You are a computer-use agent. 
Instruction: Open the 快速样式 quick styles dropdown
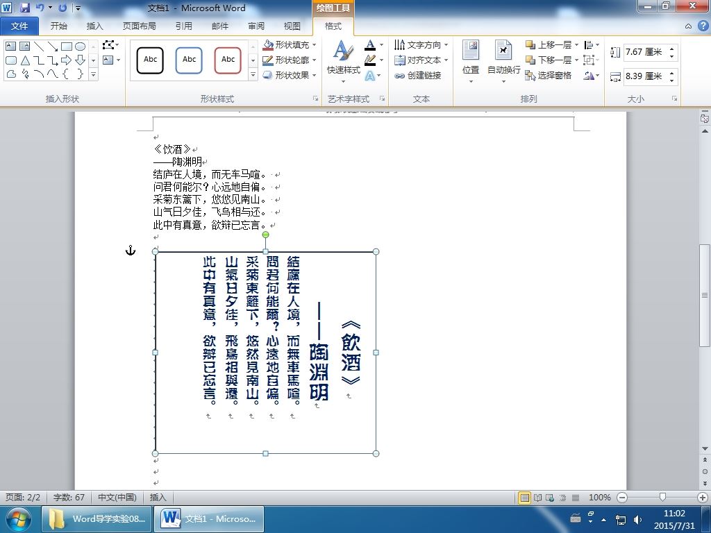click(x=343, y=62)
